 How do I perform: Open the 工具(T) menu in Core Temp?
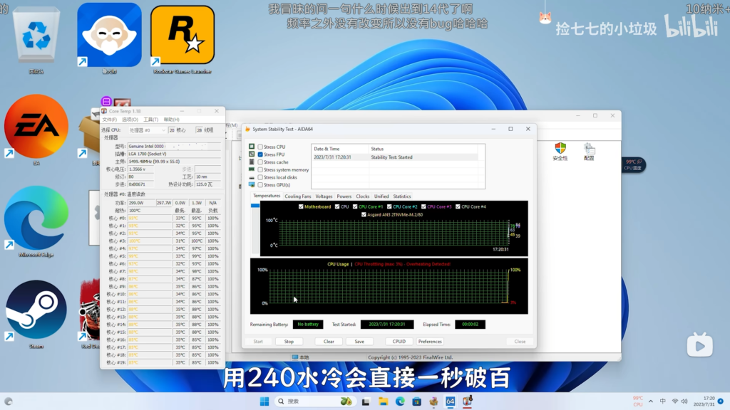(x=151, y=120)
